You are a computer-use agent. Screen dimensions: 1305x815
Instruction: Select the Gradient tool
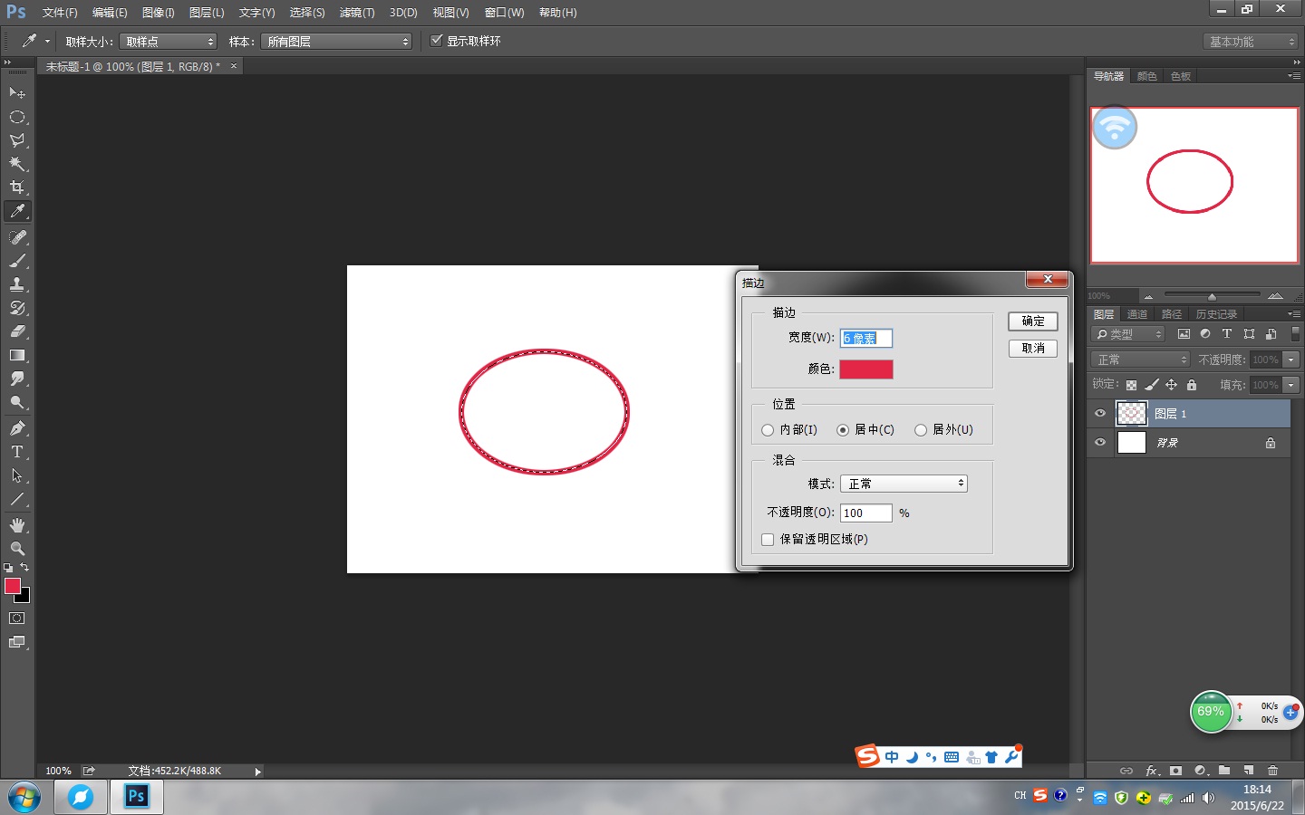17,355
